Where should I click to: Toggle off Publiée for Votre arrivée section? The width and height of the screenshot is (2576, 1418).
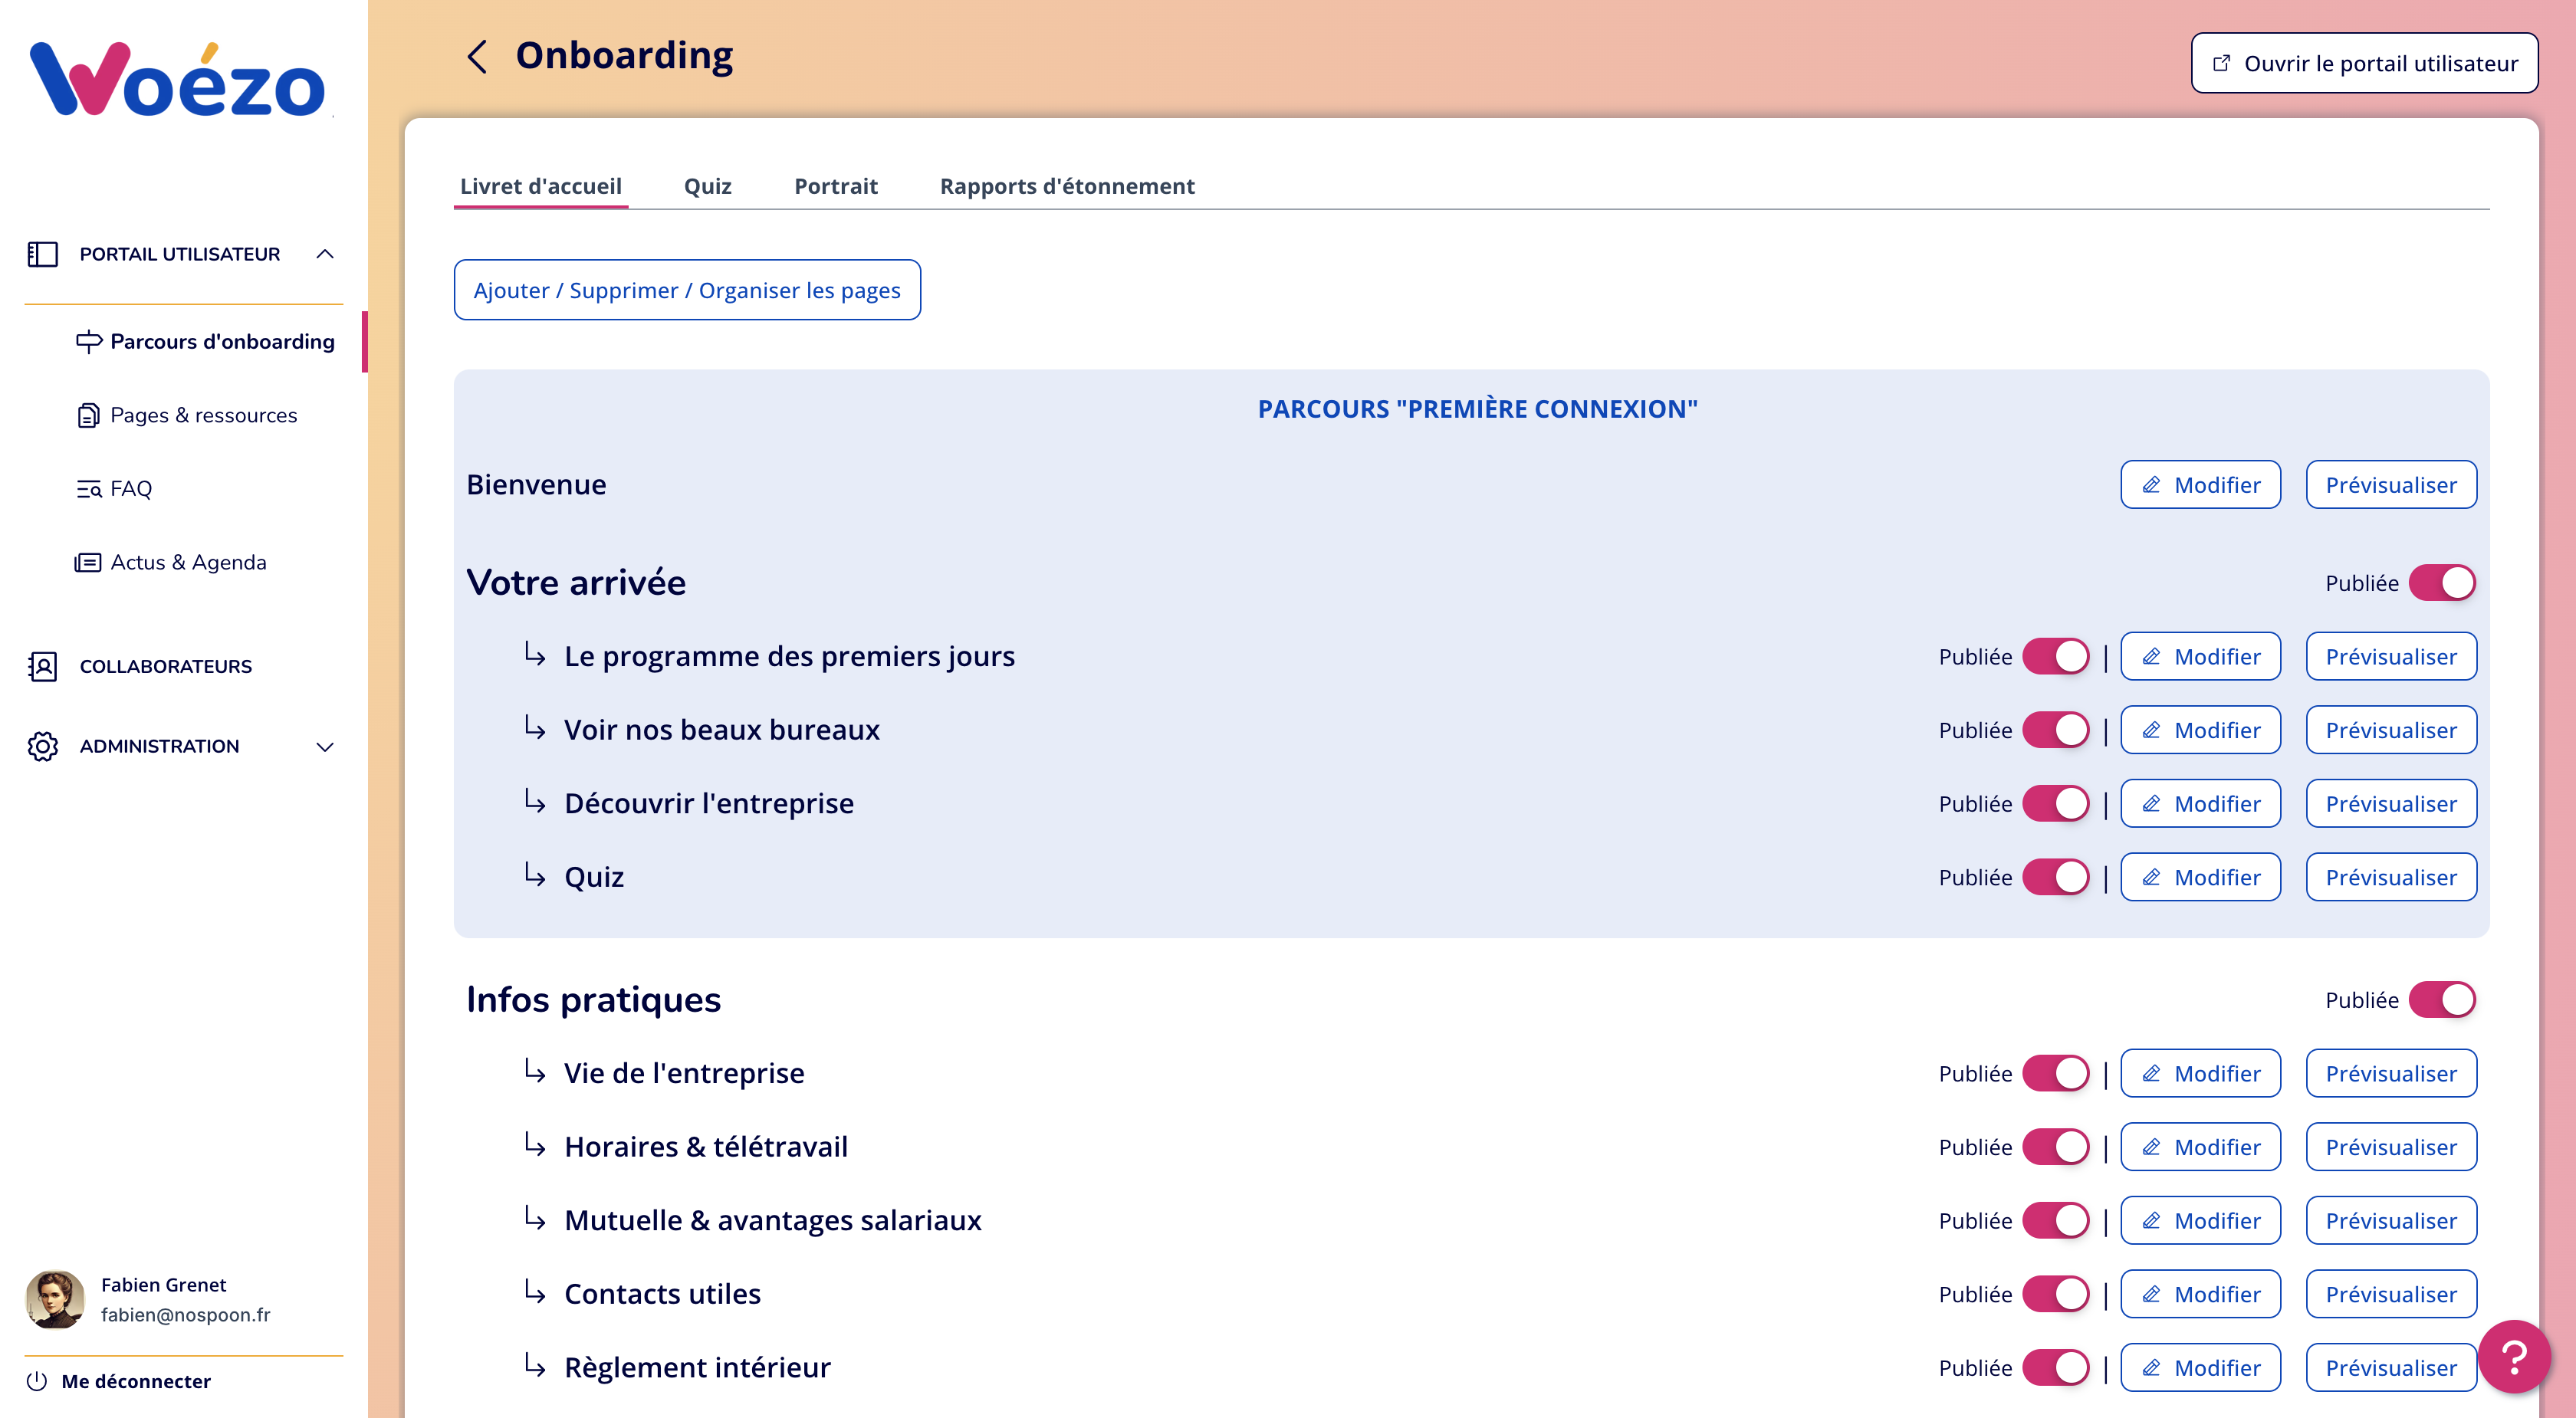tap(2441, 583)
